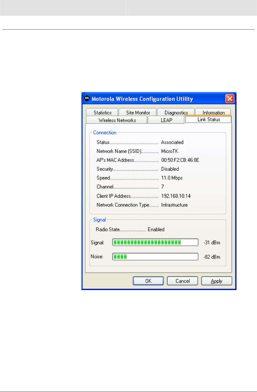Click the Signal strength progress bar
The image size is (257, 392).
click(155, 242)
